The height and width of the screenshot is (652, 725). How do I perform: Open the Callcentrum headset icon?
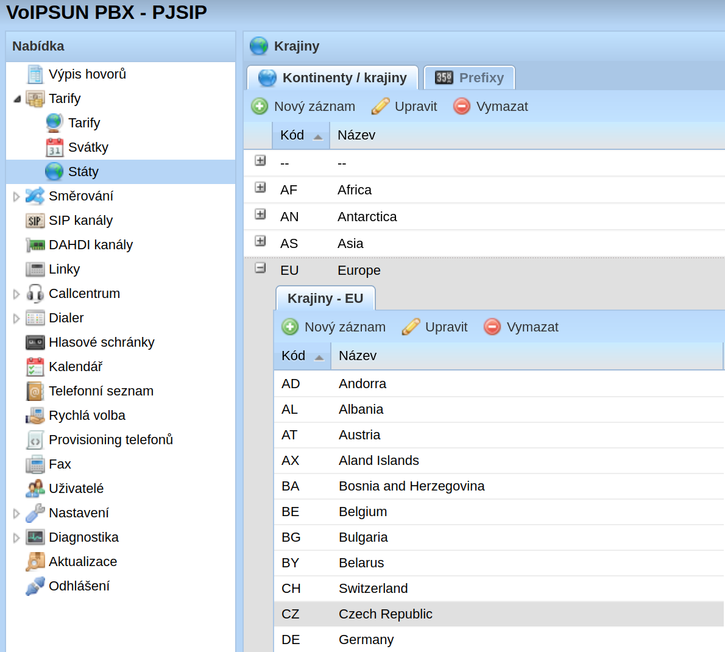click(35, 294)
